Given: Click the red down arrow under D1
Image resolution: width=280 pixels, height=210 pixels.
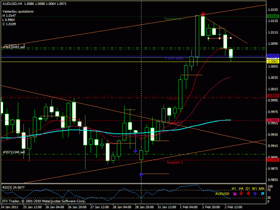Looking at the screenshot, I should pyautogui.click(x=248, y=193).
